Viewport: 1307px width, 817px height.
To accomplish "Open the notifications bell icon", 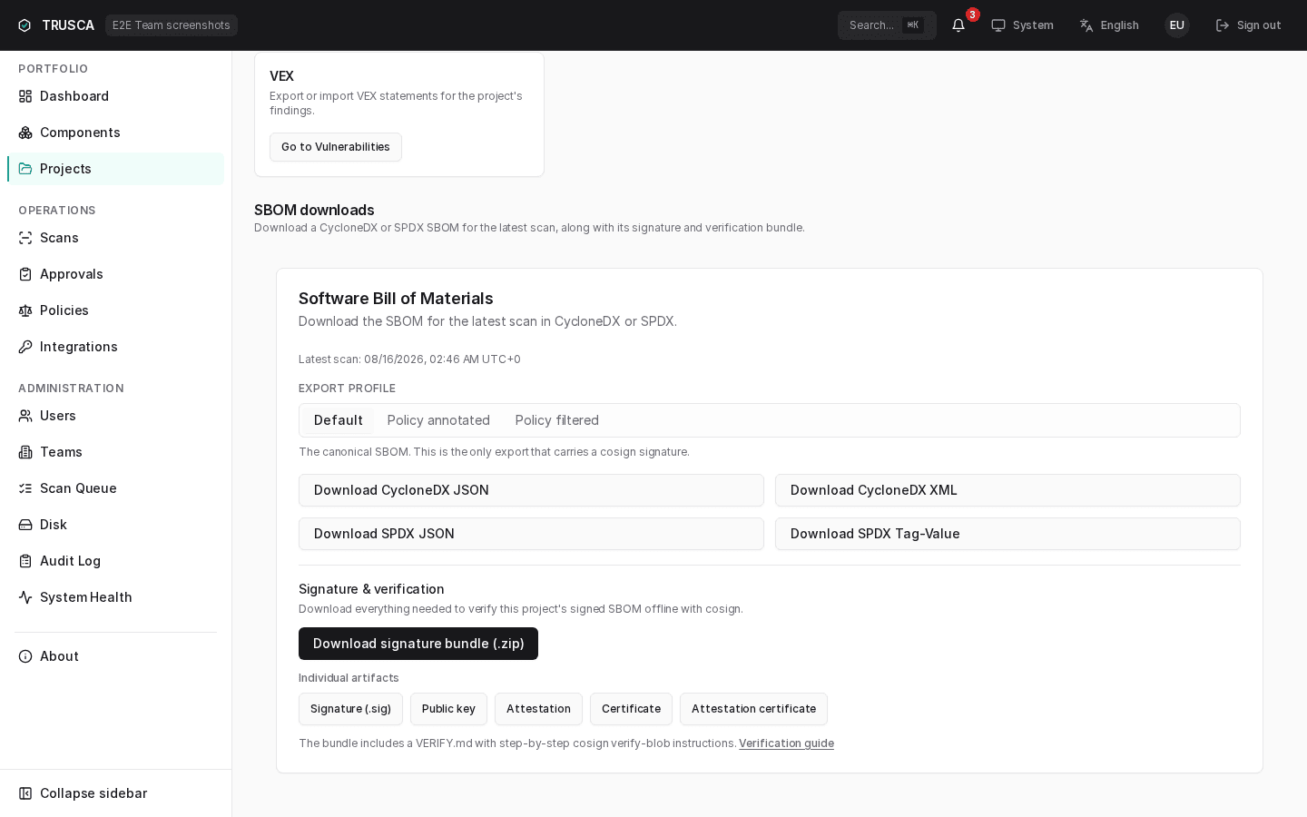I will coord(958,25).
